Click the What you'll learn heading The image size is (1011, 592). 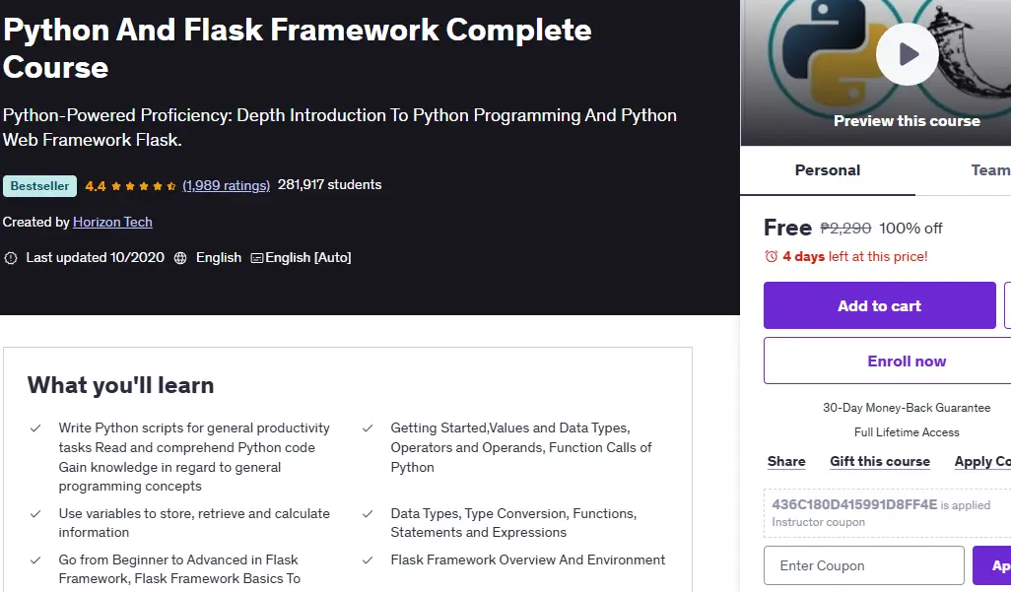click(x=120, y=385)
